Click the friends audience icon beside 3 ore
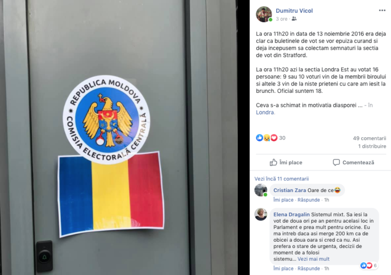Image resolution: width=391 pixels, height=275 pixels. click(294, 19)
